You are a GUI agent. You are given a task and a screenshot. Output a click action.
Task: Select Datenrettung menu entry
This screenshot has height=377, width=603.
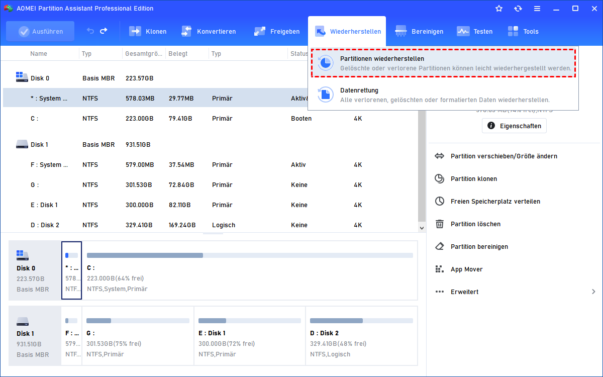(x=443, y=95)
